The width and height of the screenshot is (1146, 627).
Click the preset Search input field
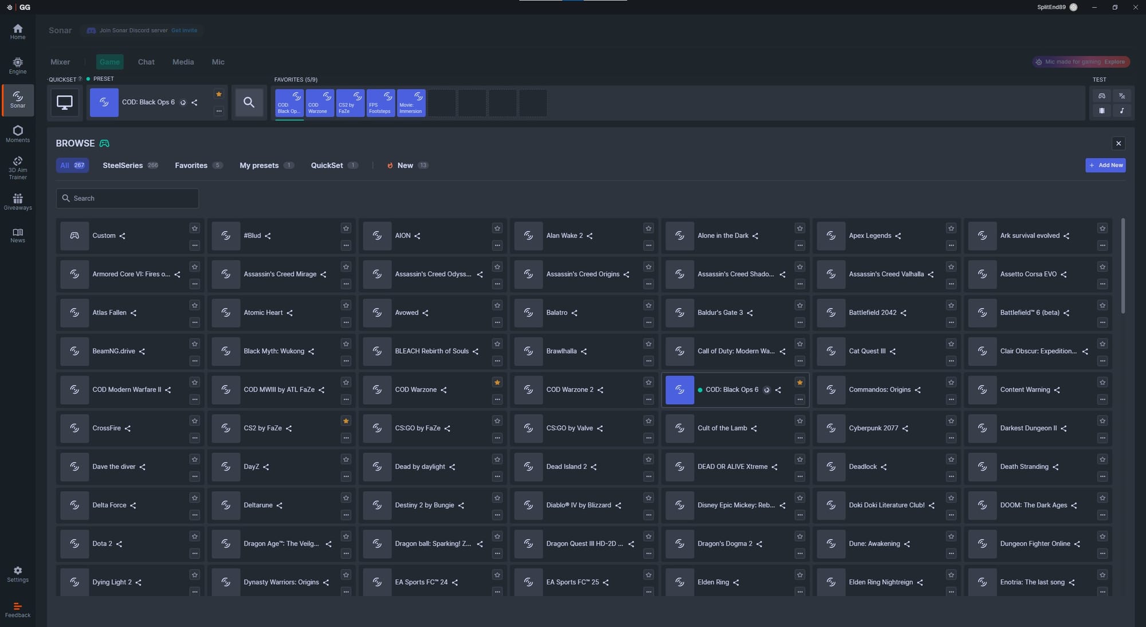[127, 198]
